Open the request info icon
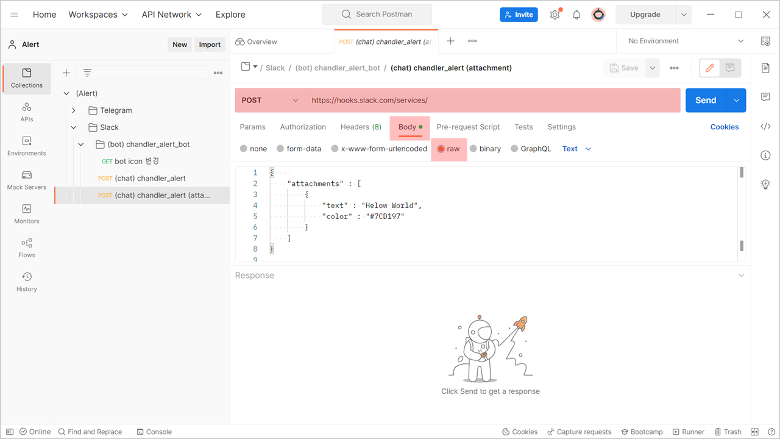 766,155
